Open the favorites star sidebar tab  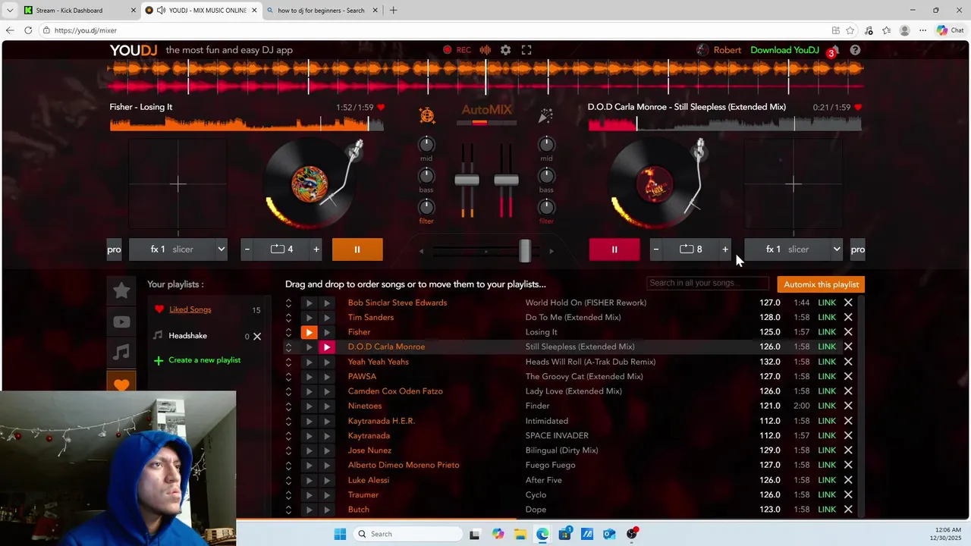click(x=121, y=290)
